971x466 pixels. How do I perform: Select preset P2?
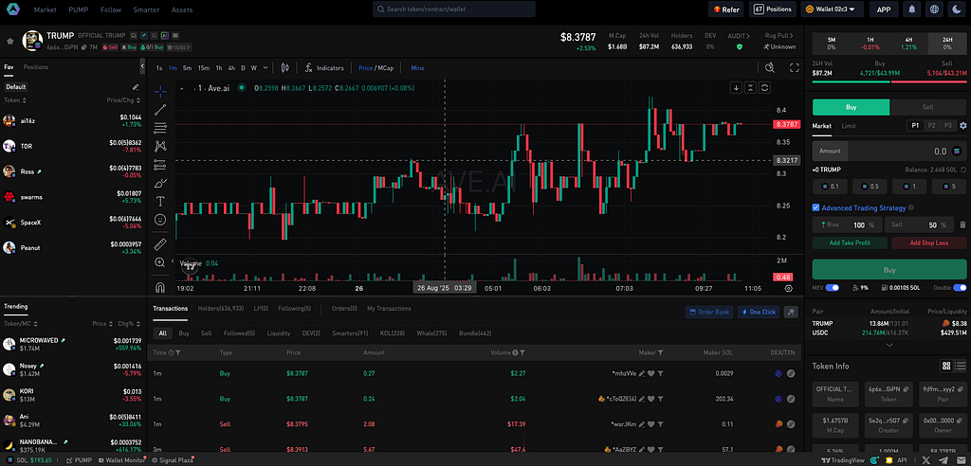point(931,126)
